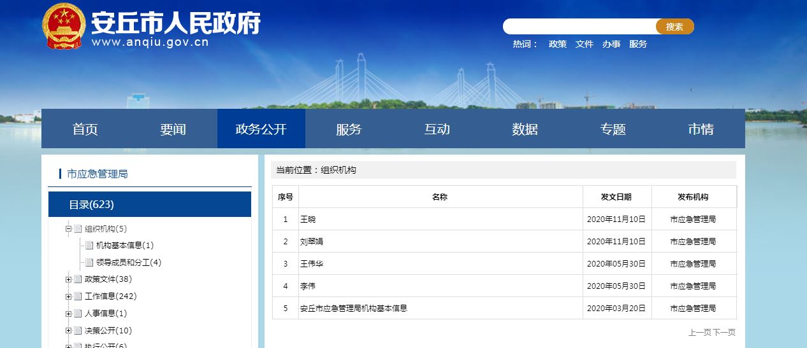Click the www.anqiu.gov.cn address text
This screenshot has width=807, height=348.
click(150, 43)
